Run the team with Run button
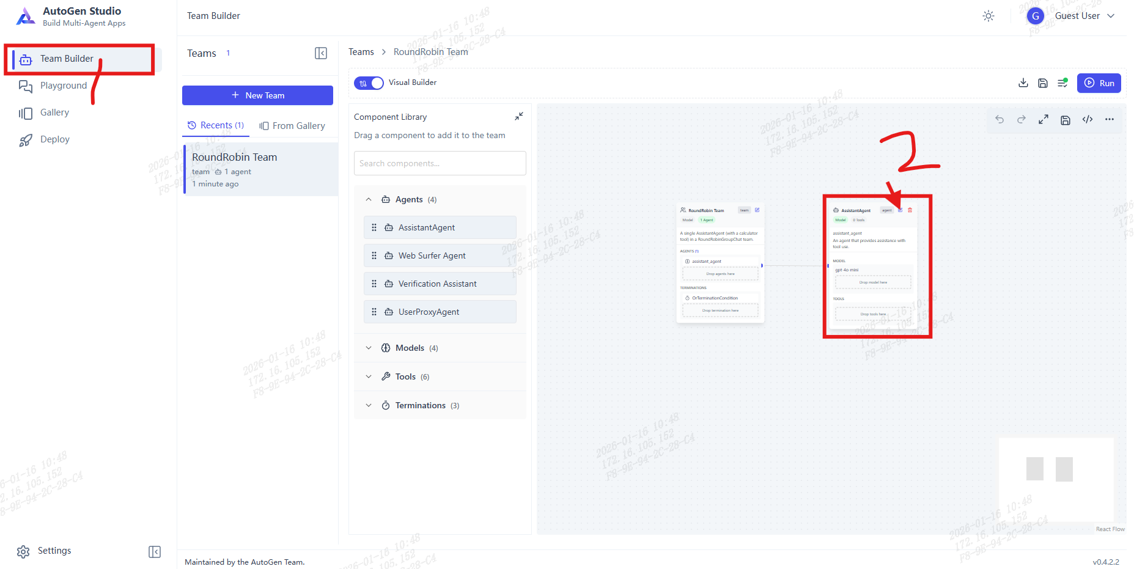This screenshot has height=569, width=1134. (1099, 83)
